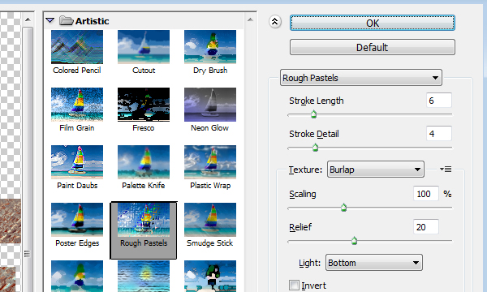The width and height of the screenshot is (487, 292).
Task: Click the Default button
Action: tap(373, 47)
